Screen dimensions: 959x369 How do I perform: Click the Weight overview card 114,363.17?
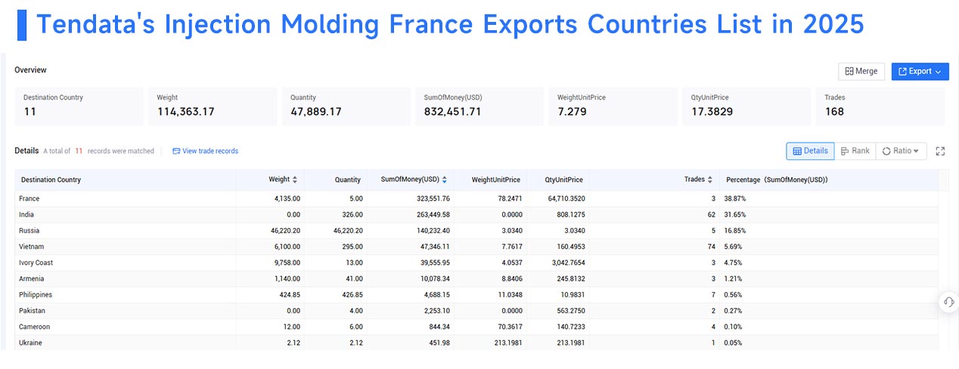pyautogui.click(x=213, y=106)
